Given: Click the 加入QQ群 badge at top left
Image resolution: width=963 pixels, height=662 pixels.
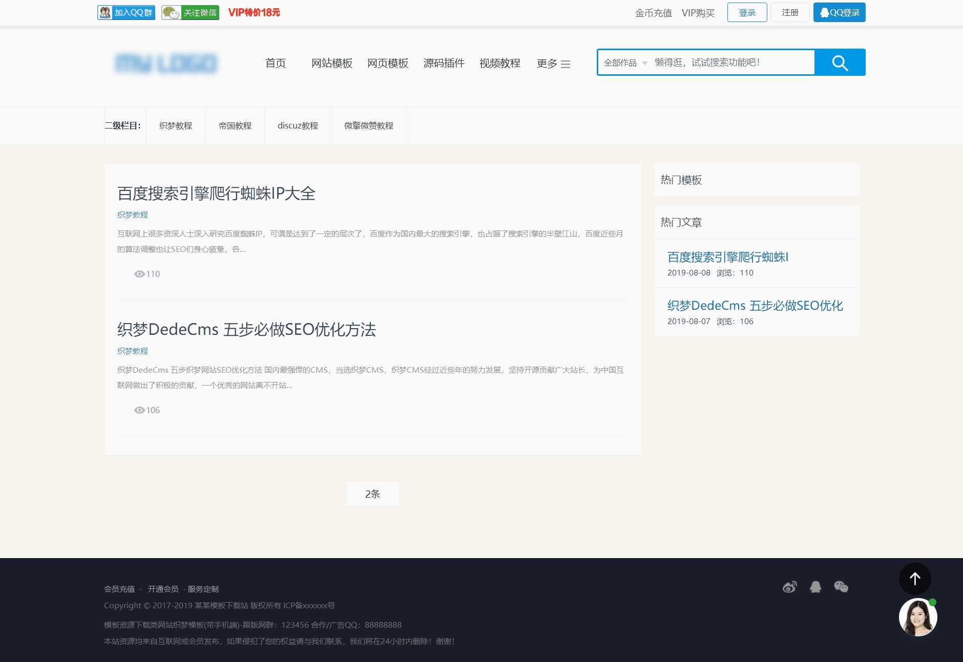Looking at the screenshot, I should click(126, 12).
